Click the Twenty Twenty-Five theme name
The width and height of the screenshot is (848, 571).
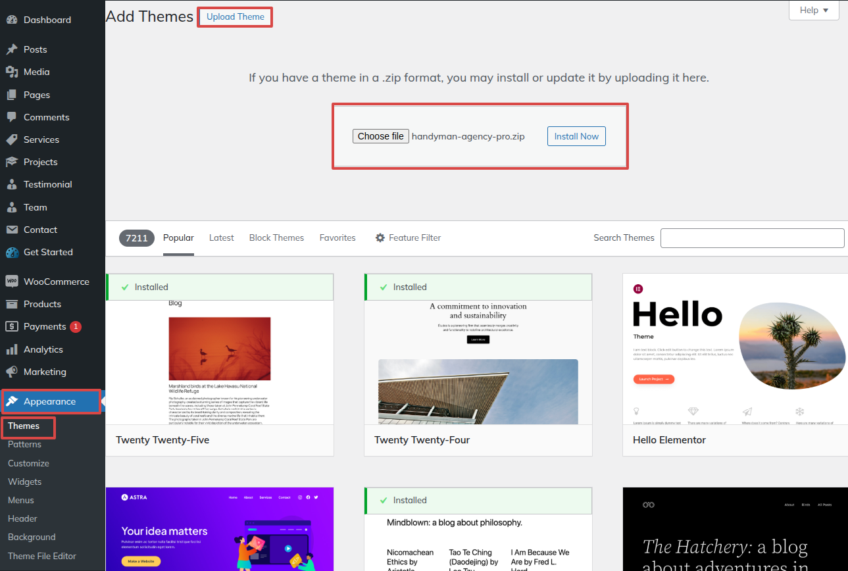tap(162, 439)
